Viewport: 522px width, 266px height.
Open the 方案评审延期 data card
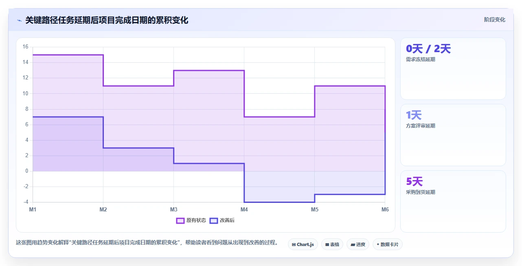click(x=453, y=135)
